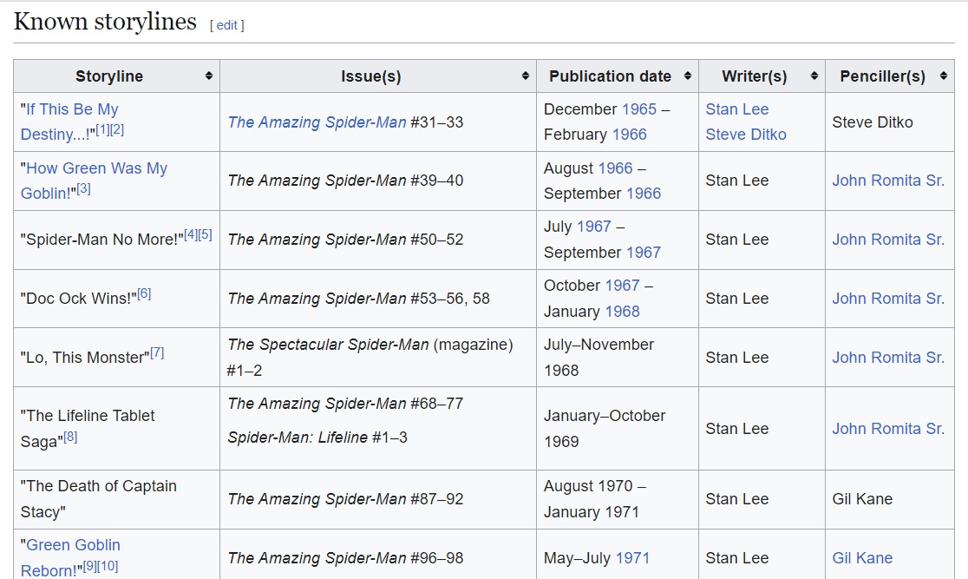This screenshot has height=579, width=968.
Task: Open 1968 link after January
Action: (622, 312)
